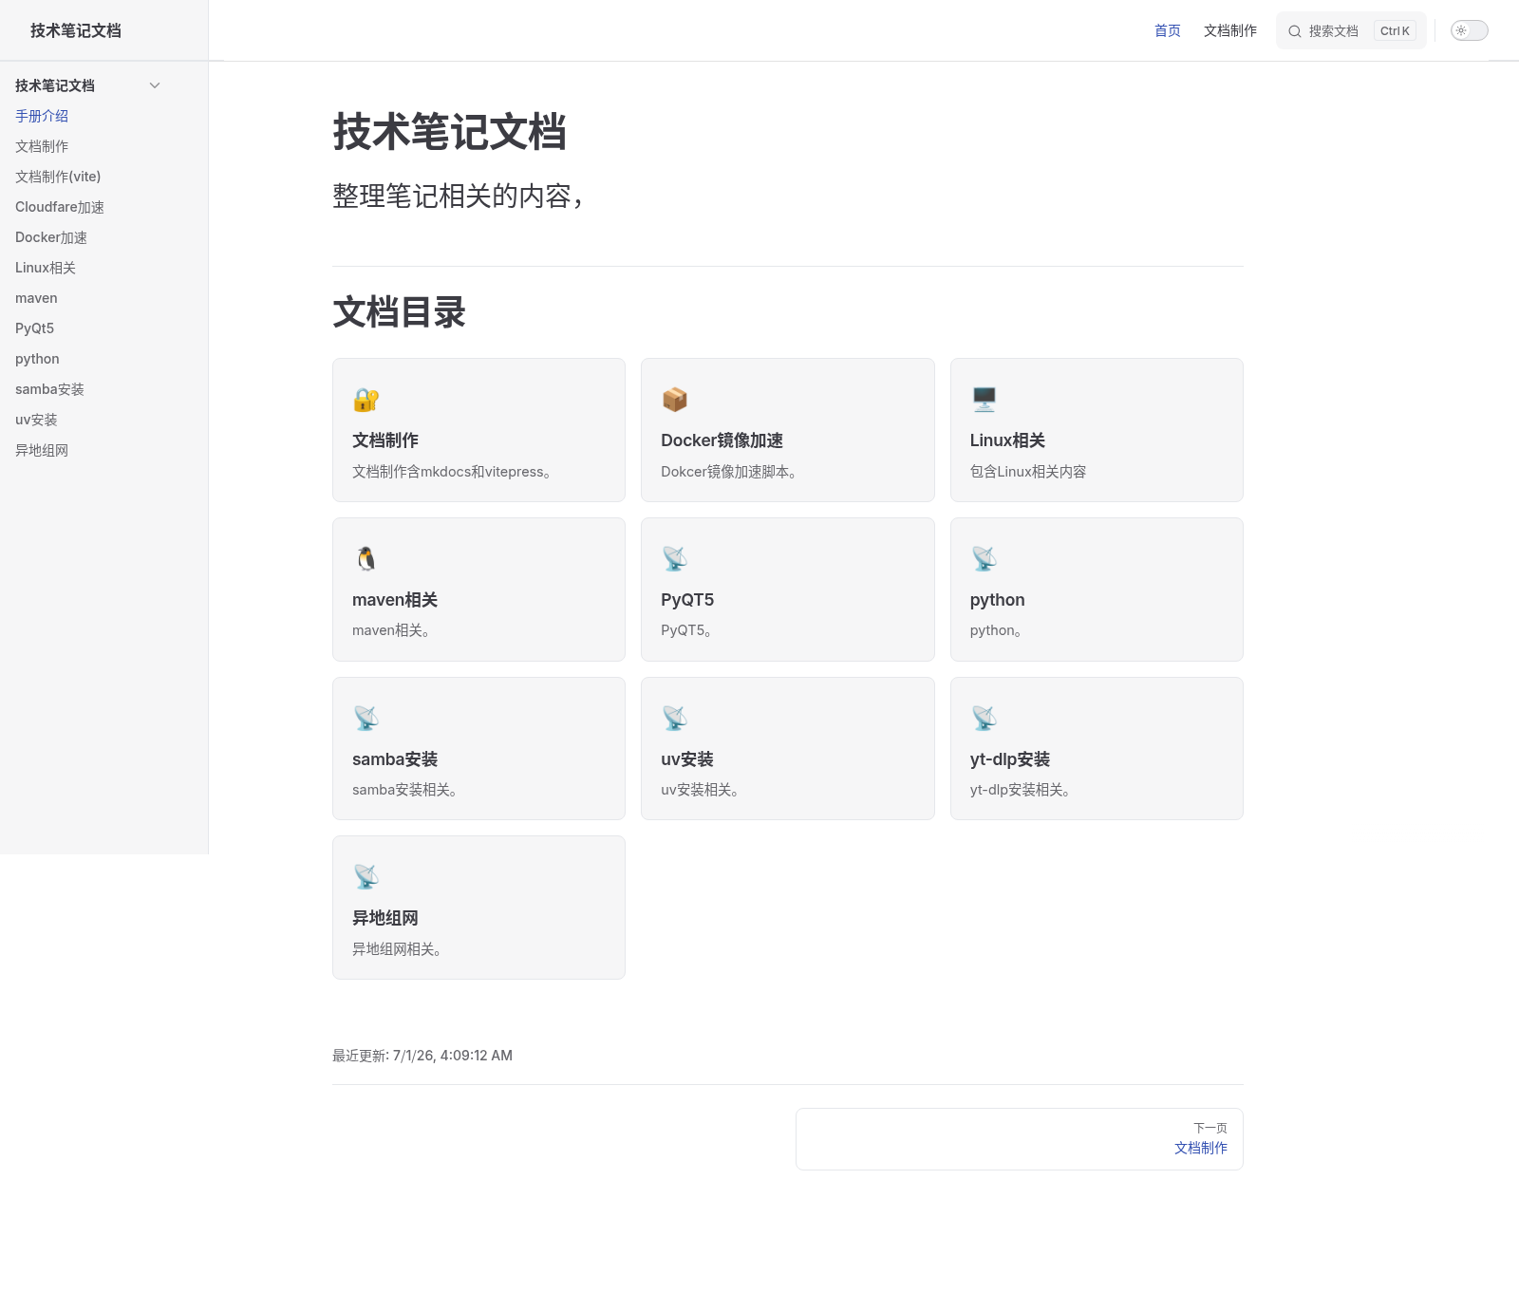Select Docker加速 in sidebar
This screenshot has width=1519, height=1292.
tap(51, 237)
